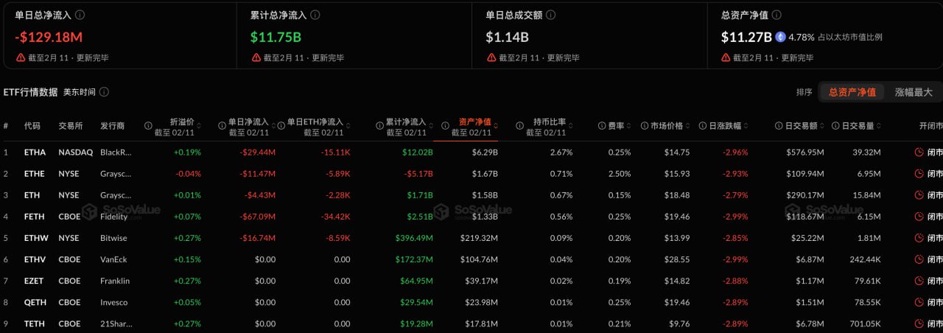Click info icon beside 累计总净流入
The height and width of the screenshot is (333, 943).
click(x=316, y=15)
